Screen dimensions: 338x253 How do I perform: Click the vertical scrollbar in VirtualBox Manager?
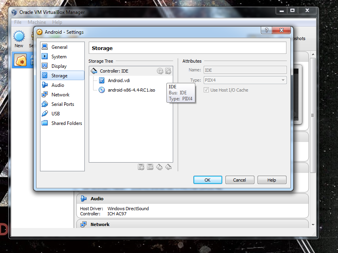coord(313,115)
